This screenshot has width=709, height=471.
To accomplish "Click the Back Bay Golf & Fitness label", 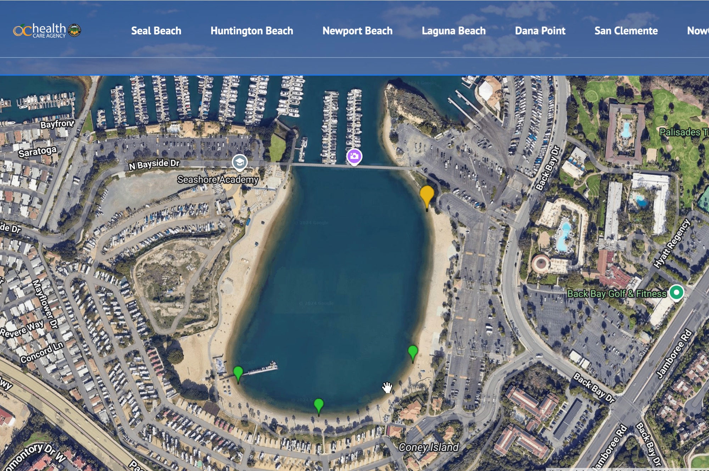I will click(x=617, y=294).
